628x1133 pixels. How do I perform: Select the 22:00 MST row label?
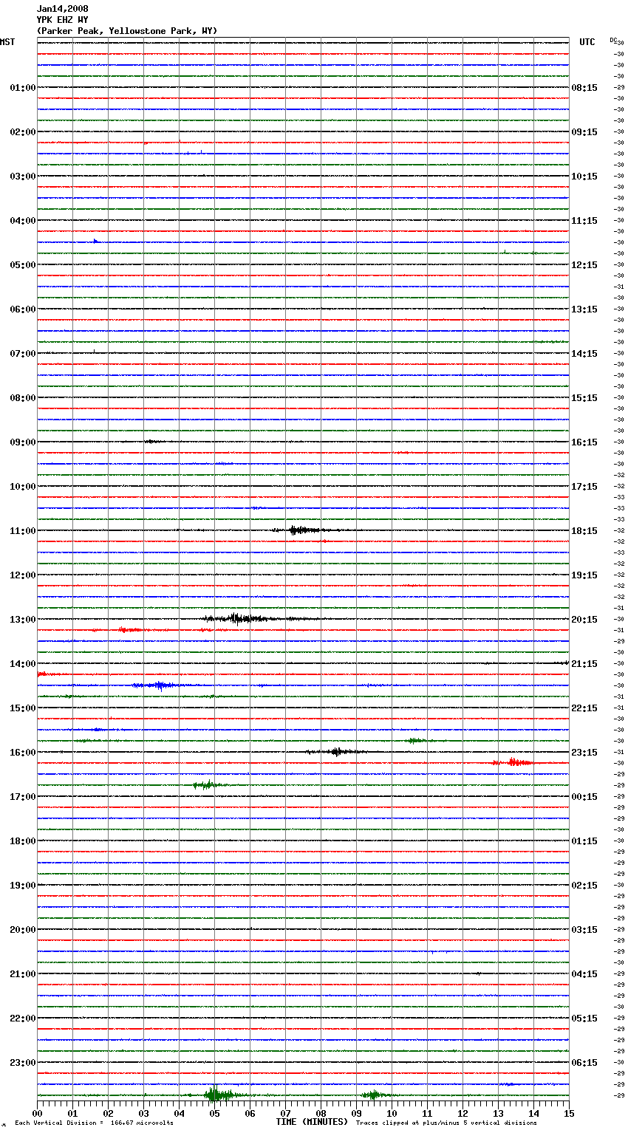tap(23, 1019)
